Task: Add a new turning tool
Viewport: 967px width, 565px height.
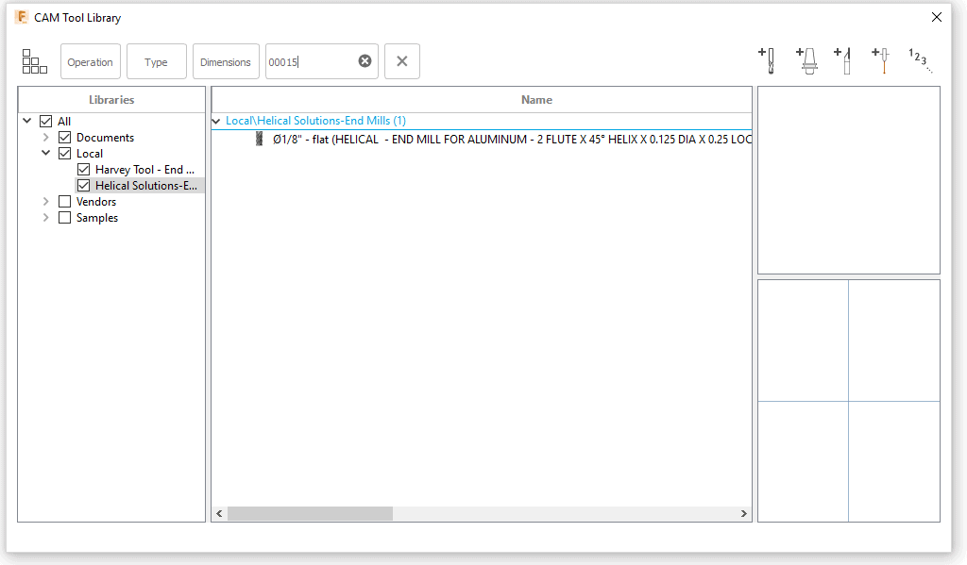Action: coord(843,61)
